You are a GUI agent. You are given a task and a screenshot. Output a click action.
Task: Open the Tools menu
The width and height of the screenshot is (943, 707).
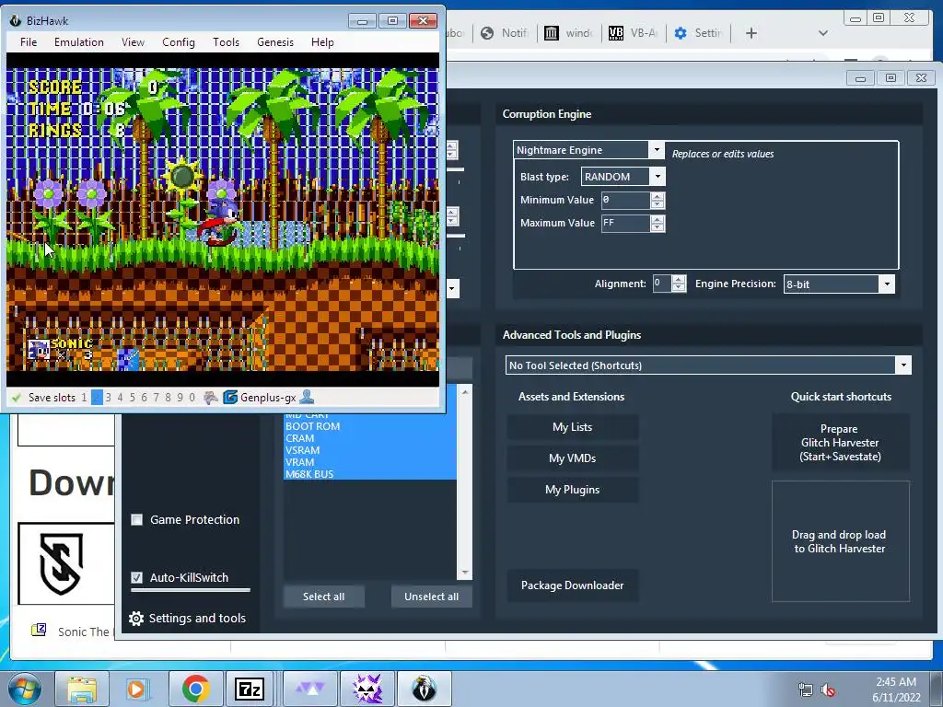227,42
